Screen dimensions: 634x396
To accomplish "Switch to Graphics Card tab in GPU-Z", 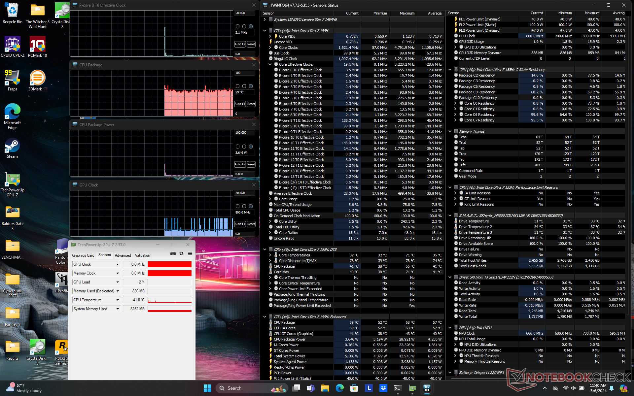I will (83, 255).
